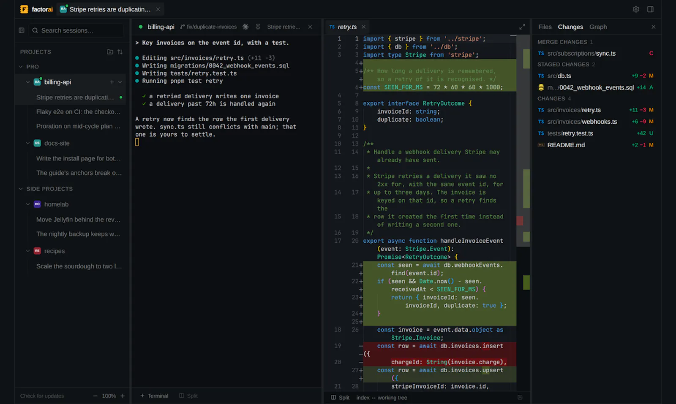
Task: Pin the billing-api session
Action: pos(258,27)
